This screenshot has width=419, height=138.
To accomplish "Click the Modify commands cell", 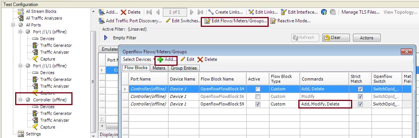I will 324,96.
